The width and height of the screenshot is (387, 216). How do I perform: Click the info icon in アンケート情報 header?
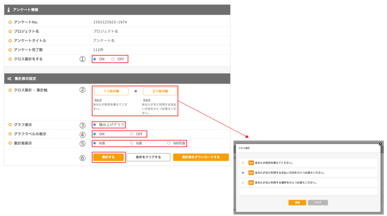tap(9, 10)
